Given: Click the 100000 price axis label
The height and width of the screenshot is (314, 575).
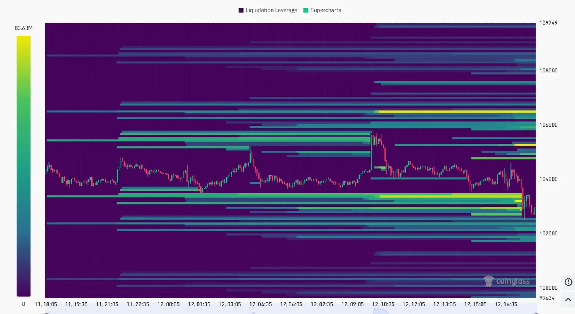Looking at the screenshot, I should (x=549, y=288).
